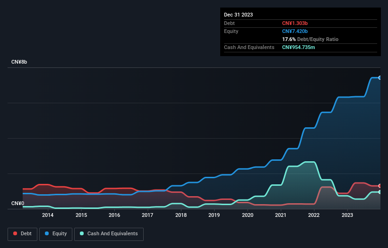Select the 2022 x-axis label
Viewport: 388px width, 248px height.
point(314,215)
